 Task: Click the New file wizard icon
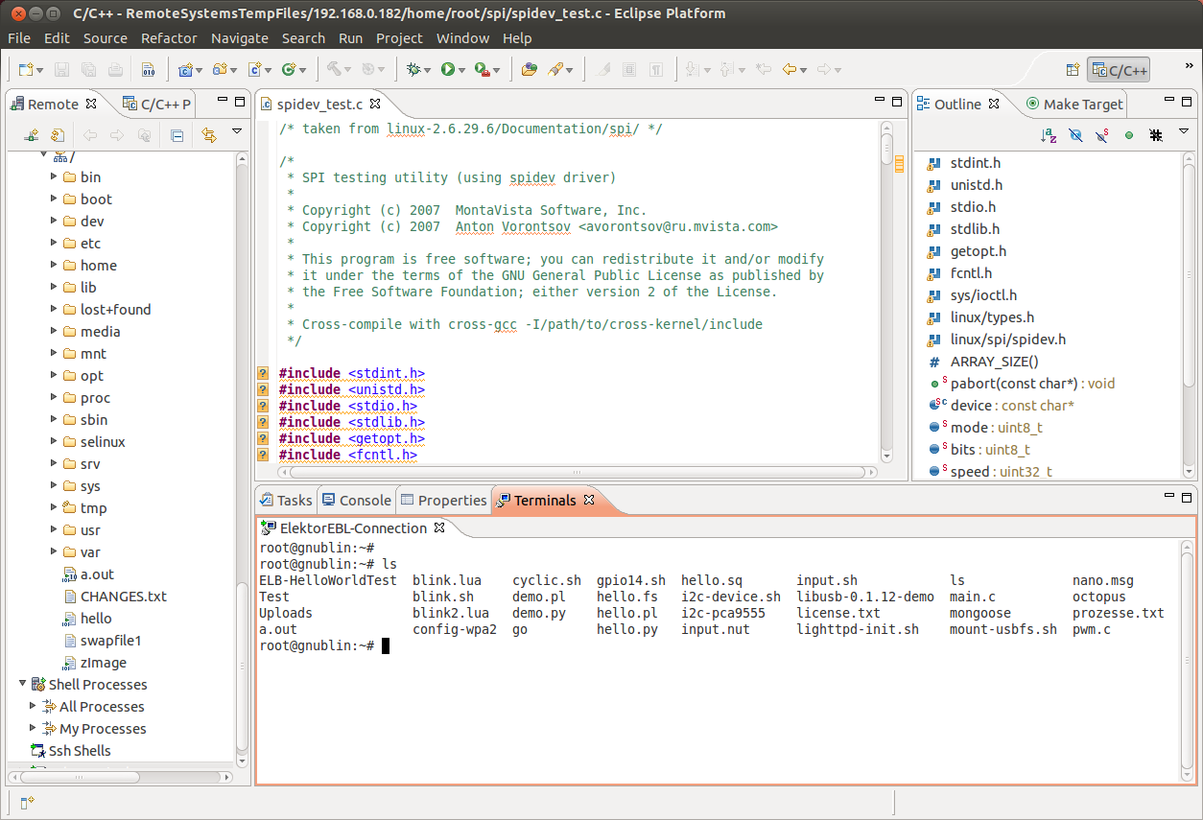pyautogui.click(x=25, y=69)
